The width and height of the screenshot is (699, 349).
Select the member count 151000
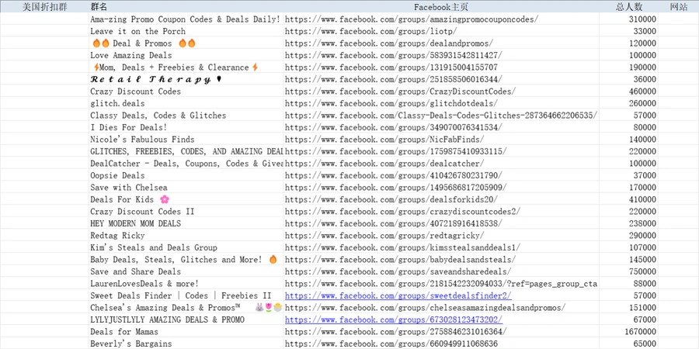628,308
